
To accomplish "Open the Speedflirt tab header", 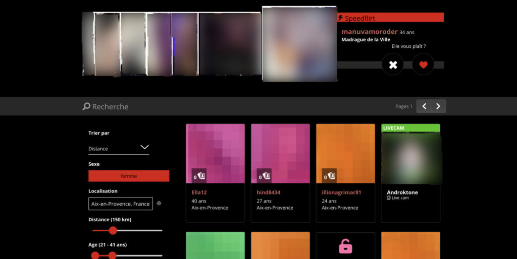I will tap(390, 18).
